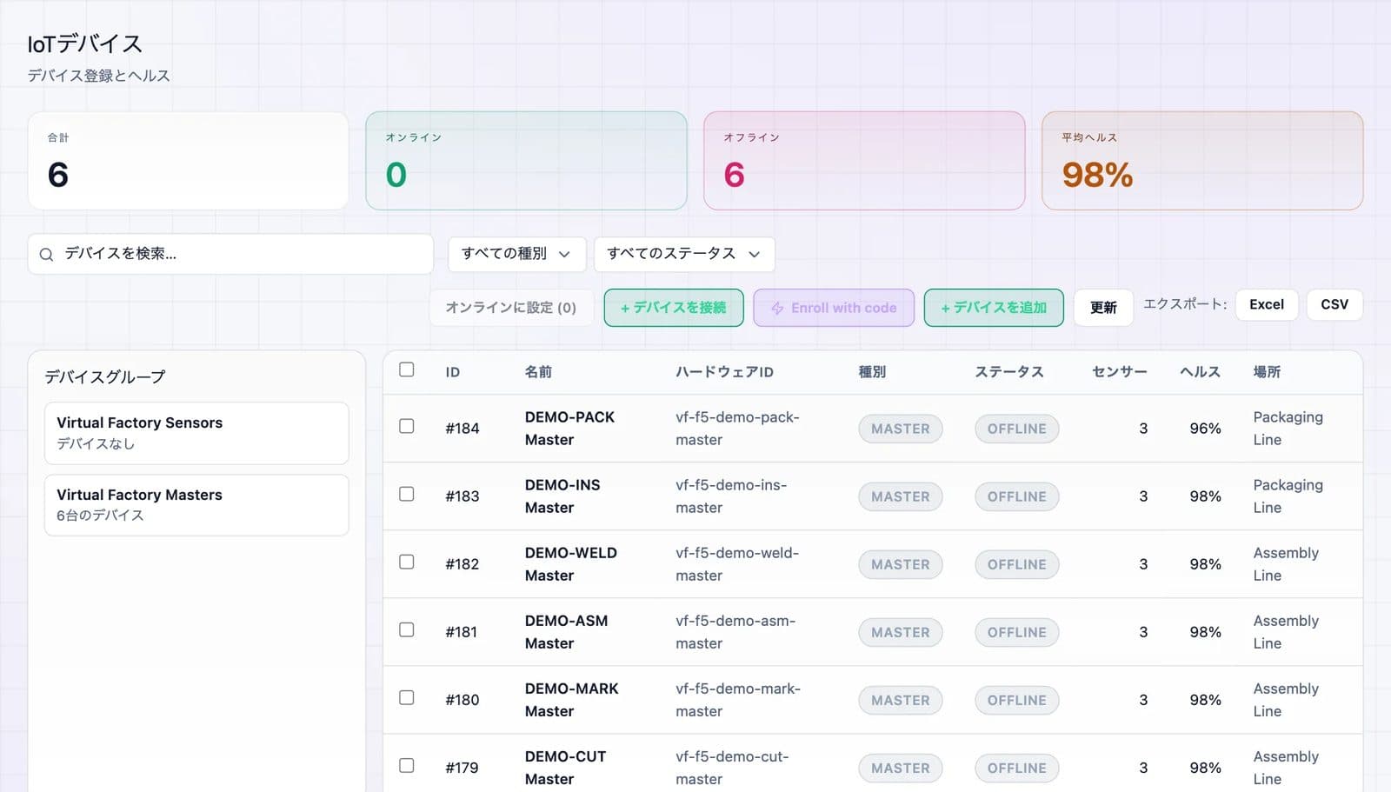Screen dimensions: 1391x792
Task: Click the センサー column header
Action: click(1120, 372)
